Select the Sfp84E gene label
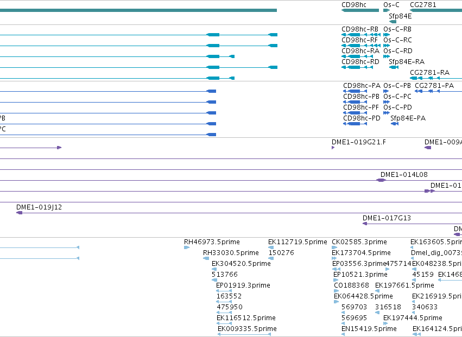Screen dimensions: 462x337 pyautogui.click(x=400, y=16)
